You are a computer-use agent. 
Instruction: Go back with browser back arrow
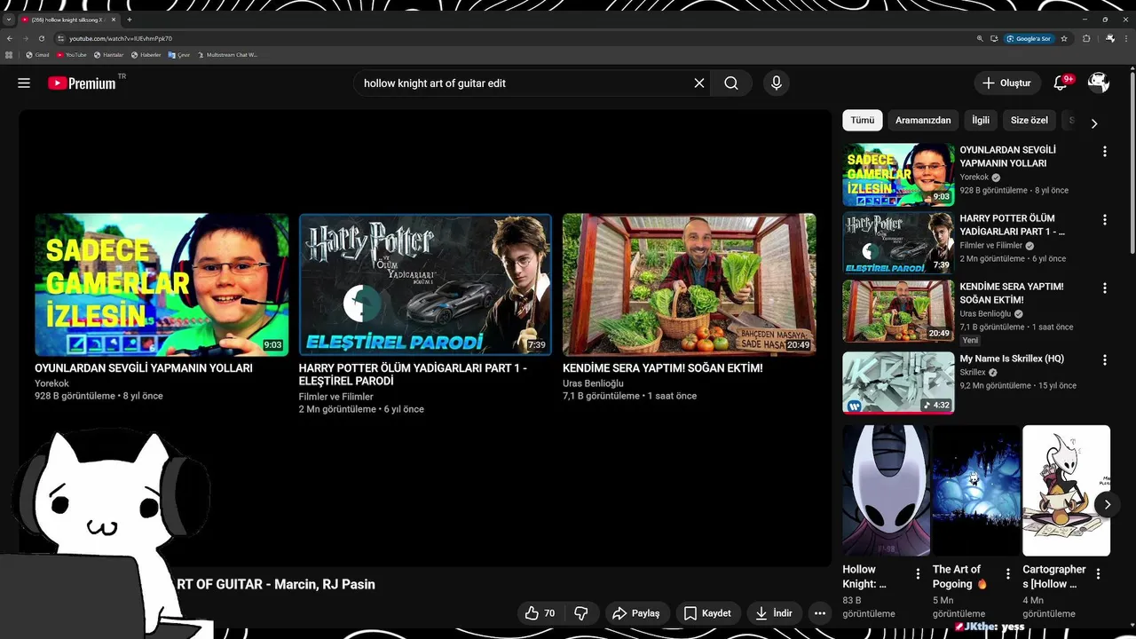coord(10,38)
